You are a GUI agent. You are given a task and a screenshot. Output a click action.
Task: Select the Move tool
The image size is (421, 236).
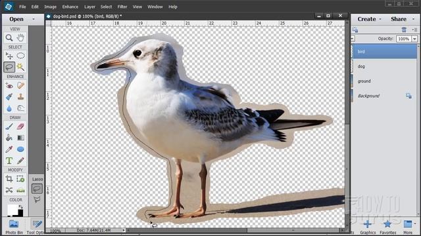[9, 56]
